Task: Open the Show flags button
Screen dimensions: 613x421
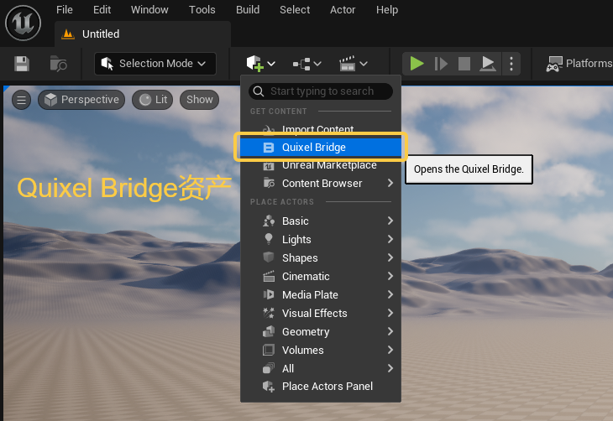Action: click(199, 100)
